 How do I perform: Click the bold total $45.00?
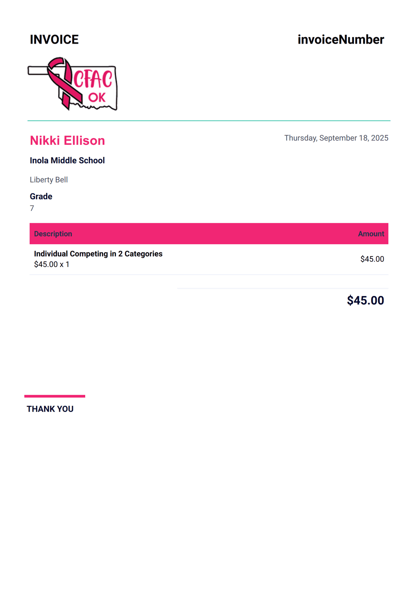(x=365, y=301)
